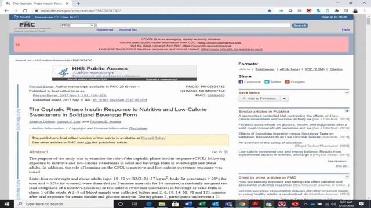Click the See reviews link

click(x=338, y=161)
